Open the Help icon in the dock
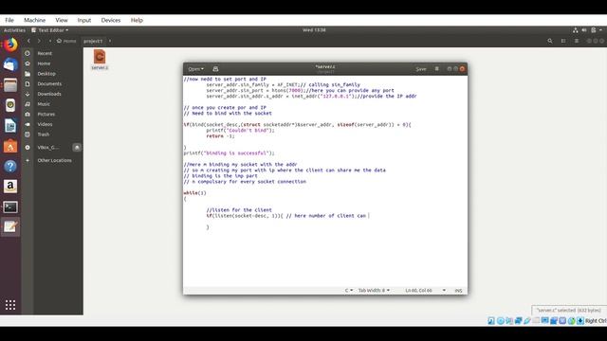 [10, 167]
